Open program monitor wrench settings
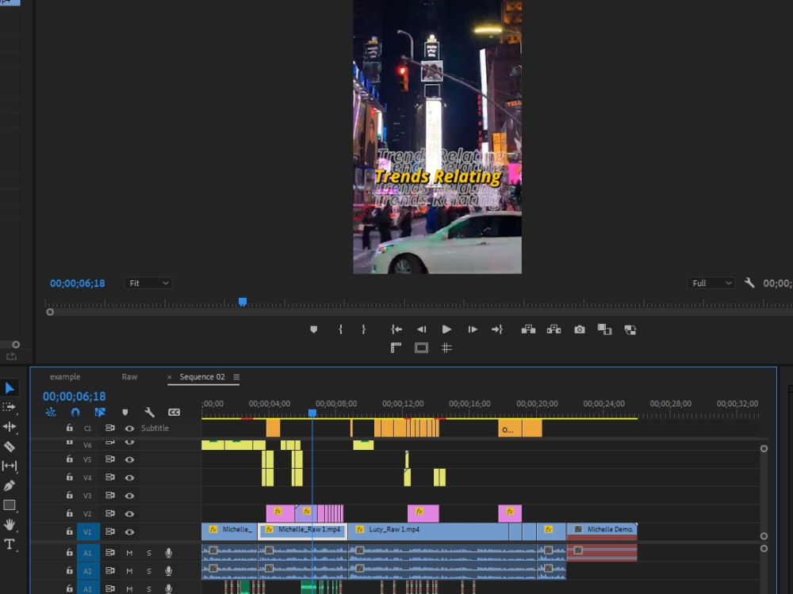The height and width of the screenshot is (594, 793). point(749,283)
